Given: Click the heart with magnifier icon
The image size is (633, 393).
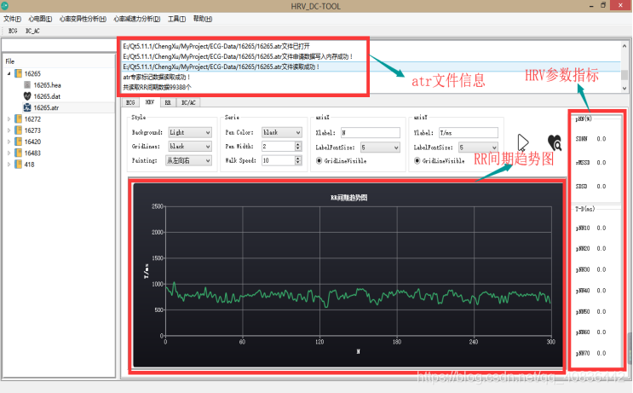Looking at the screenshot, I should tap(555, 142).
